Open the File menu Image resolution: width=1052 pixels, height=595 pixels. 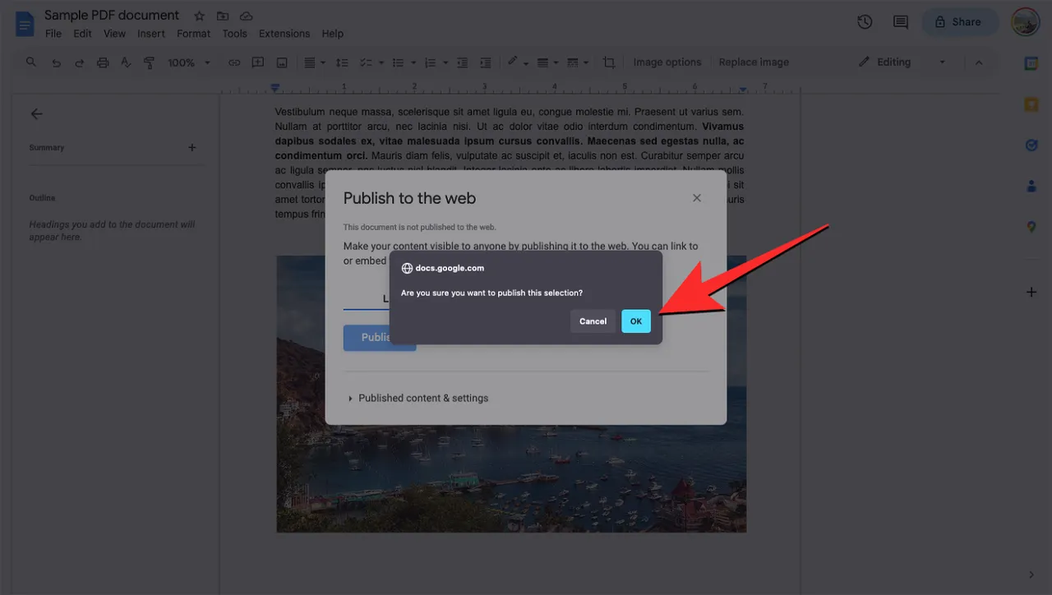click(53, 34)
